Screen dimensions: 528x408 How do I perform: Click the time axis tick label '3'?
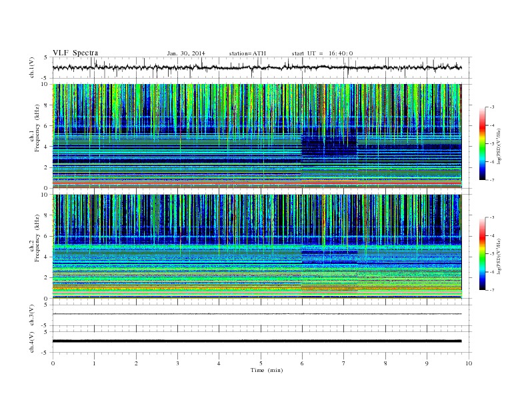click(x=177, y=363)
